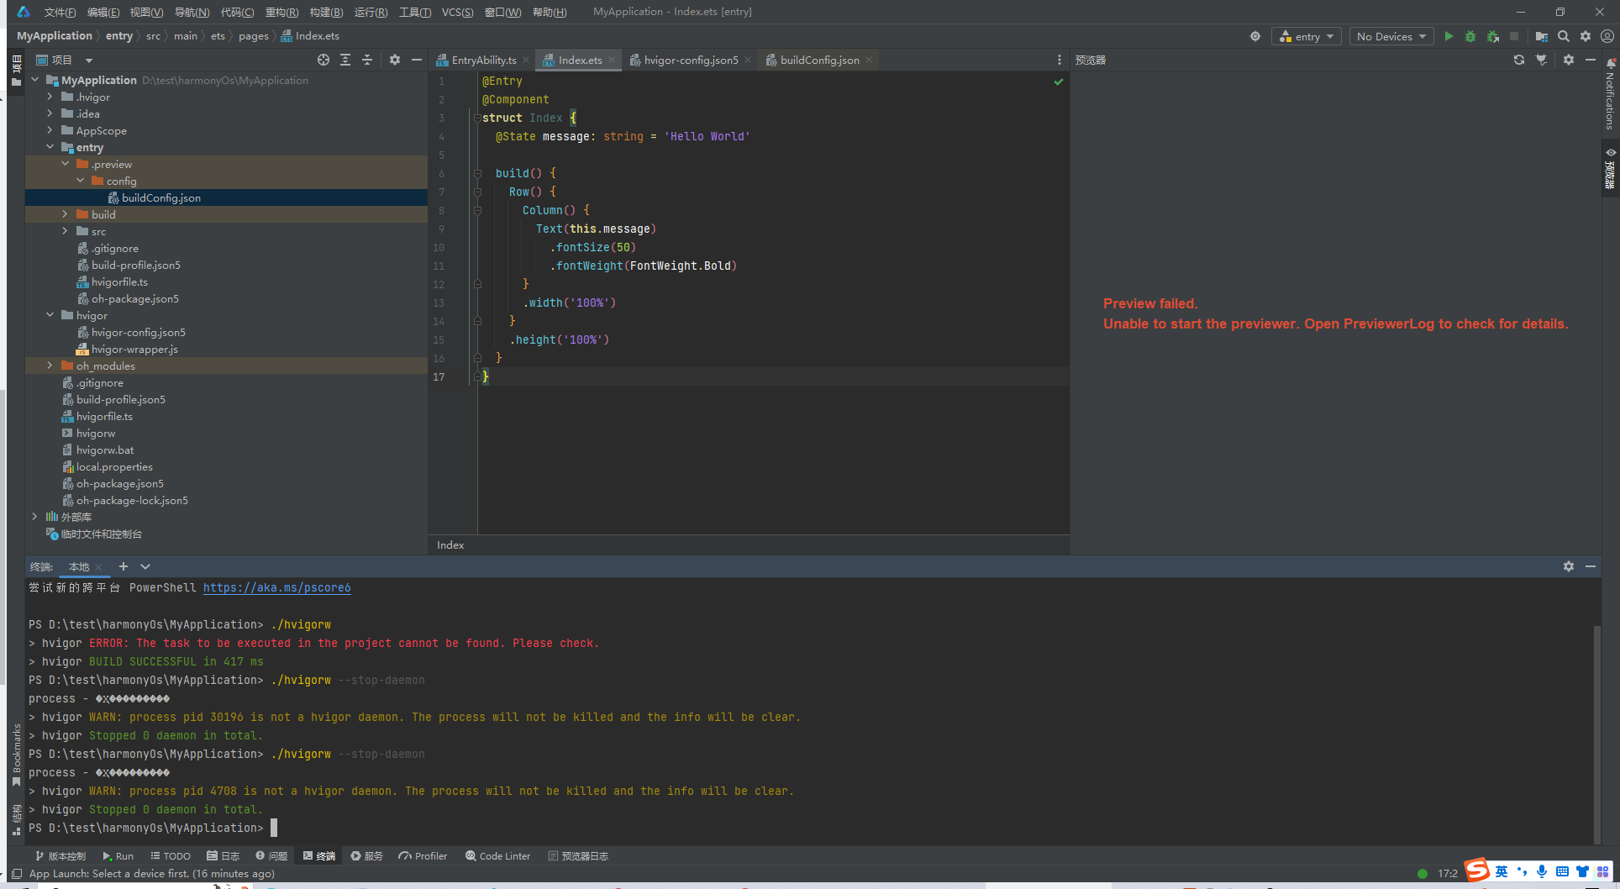Open the project structure folder icon
The height and width of the screenshot is (889, 1620).
pos(1541,36)
